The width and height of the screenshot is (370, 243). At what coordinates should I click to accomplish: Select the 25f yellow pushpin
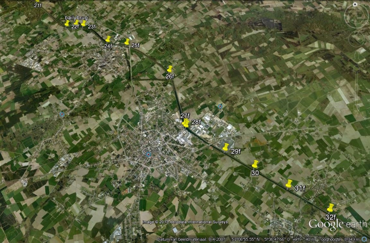click(x=127, y=42)
